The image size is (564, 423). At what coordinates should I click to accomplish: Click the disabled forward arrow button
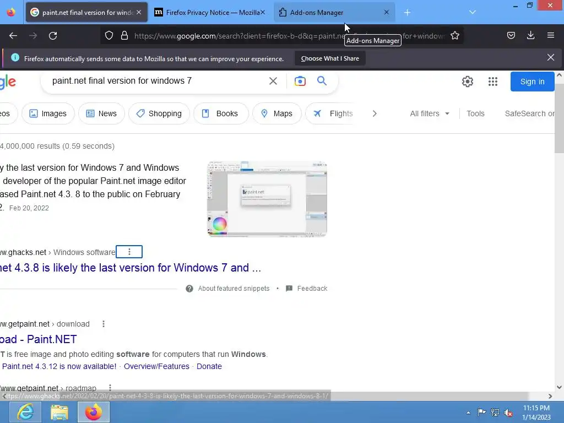(33, 36)
